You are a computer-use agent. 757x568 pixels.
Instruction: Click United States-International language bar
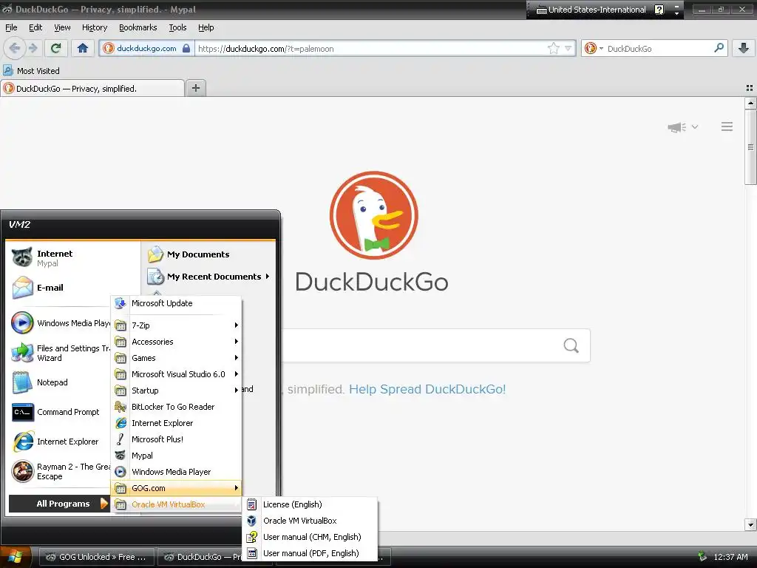(591, 10)
